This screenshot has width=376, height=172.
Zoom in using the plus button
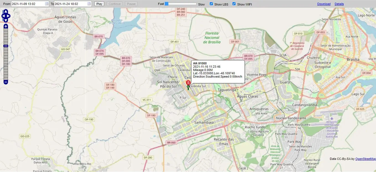(x=6, y=26)
